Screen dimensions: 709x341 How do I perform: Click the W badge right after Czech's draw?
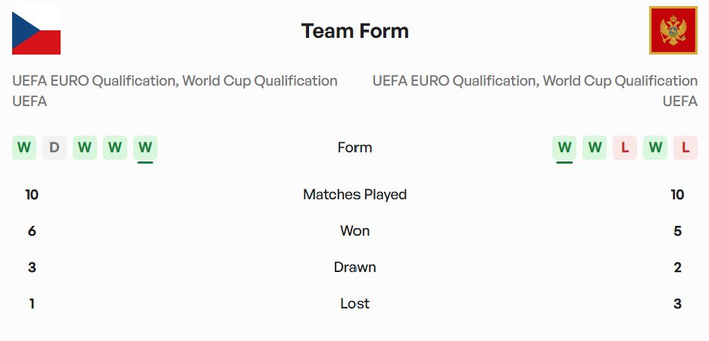[x=85, y=147]
